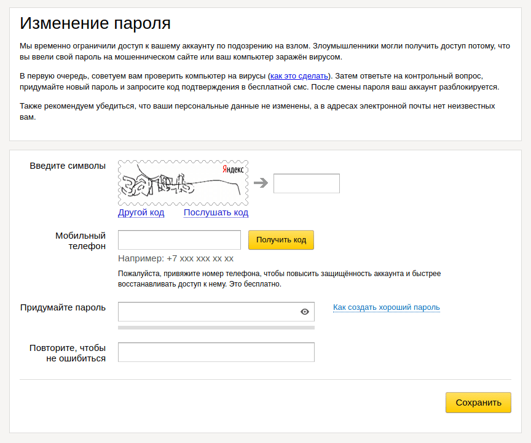Click the "Изменение пароля" heading
This screenshot has height=443, width=531.
(95, 23)
